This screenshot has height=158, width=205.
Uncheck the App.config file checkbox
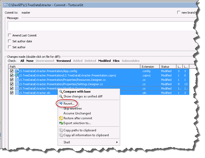(12, 71)
